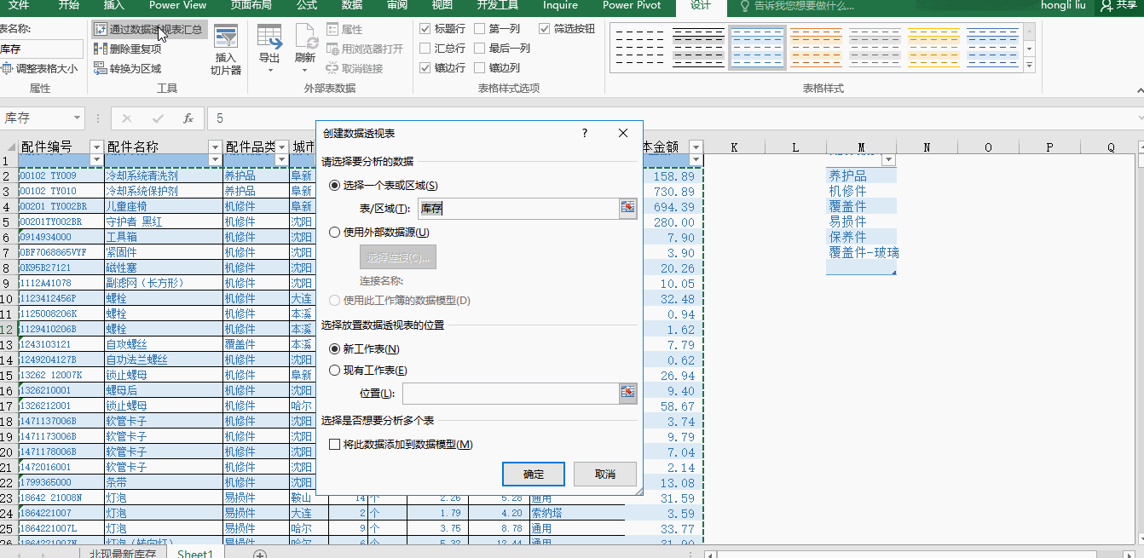Open filter dropdown on 配件名称 column header
This screenshot has height=558, width=1144.
[x=215, y=147]
